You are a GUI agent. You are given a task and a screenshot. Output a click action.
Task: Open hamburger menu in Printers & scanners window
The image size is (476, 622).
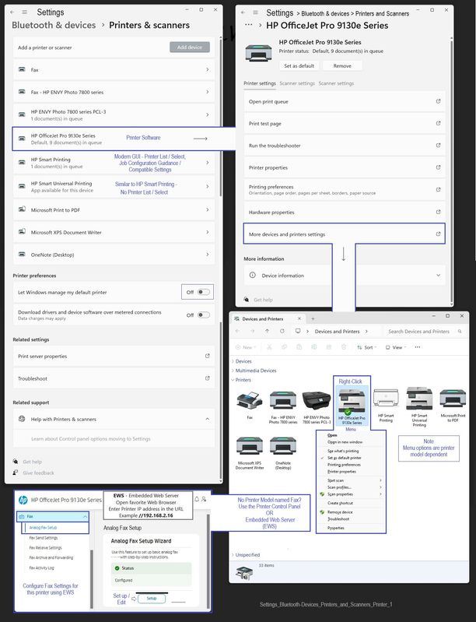tap(25, 12)
